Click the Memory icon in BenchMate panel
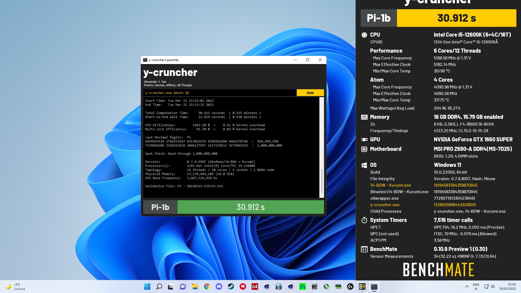The width and height of the screenshot is (521, 293). (364, 117)
